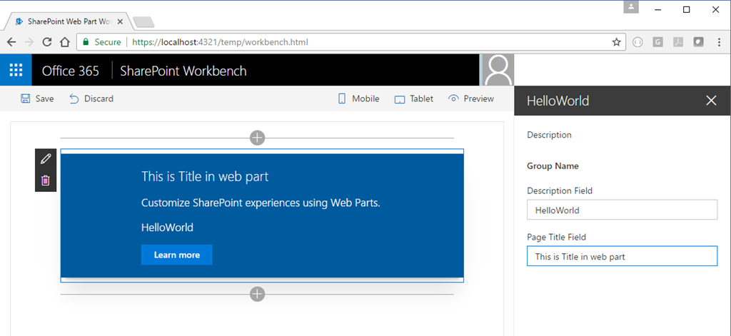731x336 pixels.
Task: Delete the web part with the trash icon
Action: click(45, 180)
